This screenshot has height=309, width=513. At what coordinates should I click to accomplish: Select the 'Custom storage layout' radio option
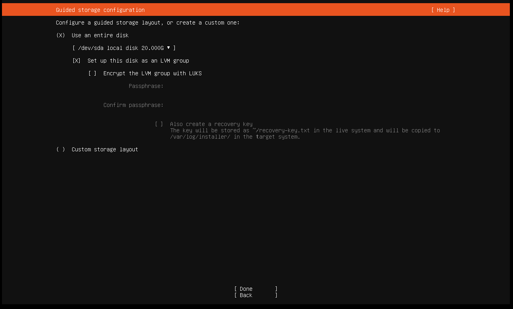click(x=60, y=149)
